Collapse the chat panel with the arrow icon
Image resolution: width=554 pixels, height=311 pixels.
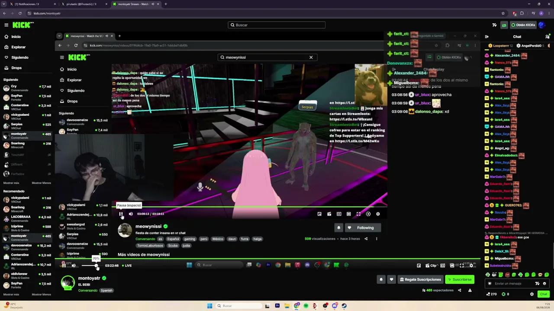tap(486, 37)
